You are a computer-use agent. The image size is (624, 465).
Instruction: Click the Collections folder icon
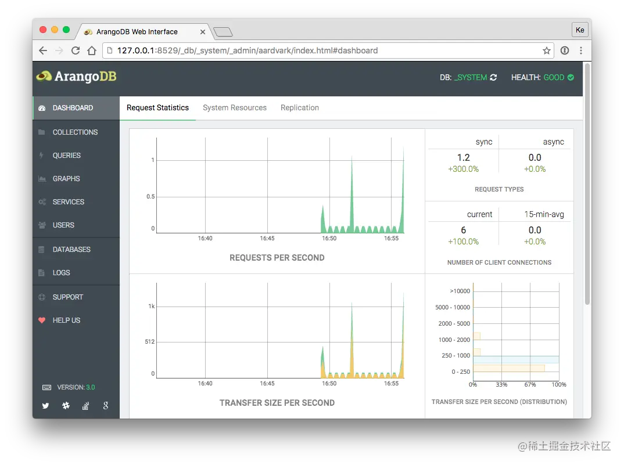pos(41,132)
